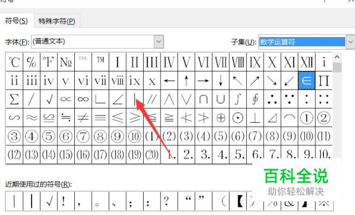Pick the right arrow → symbol
Screen dimensions: 355x215
203,81
